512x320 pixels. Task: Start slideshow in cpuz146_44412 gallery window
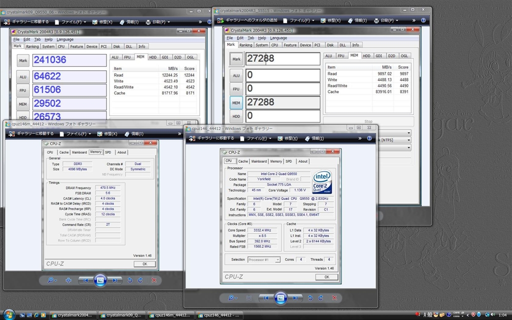point(280,298)
